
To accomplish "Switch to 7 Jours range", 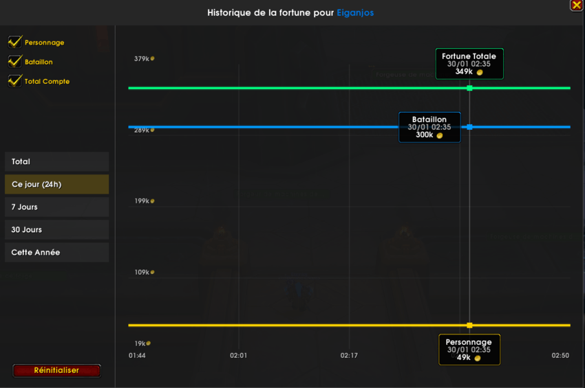I will pyautogui.click(x=56, y=207).
